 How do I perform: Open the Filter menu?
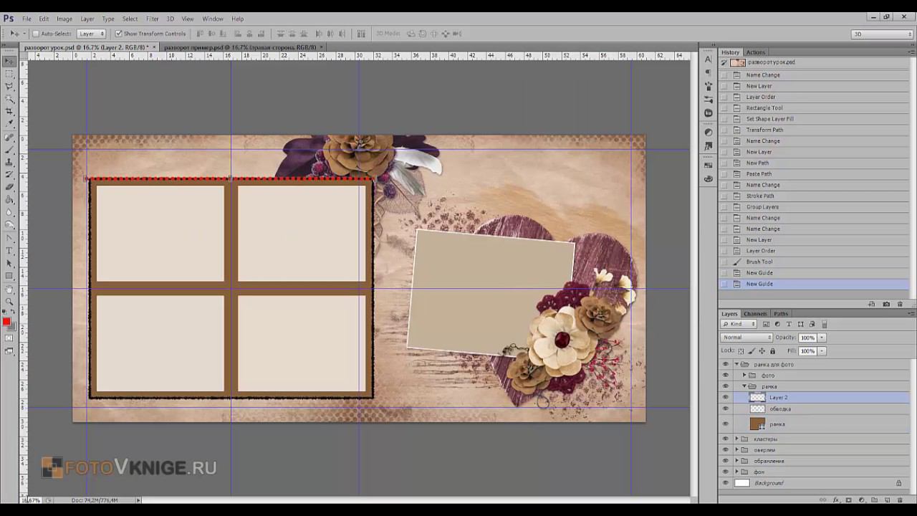point(152,19)
